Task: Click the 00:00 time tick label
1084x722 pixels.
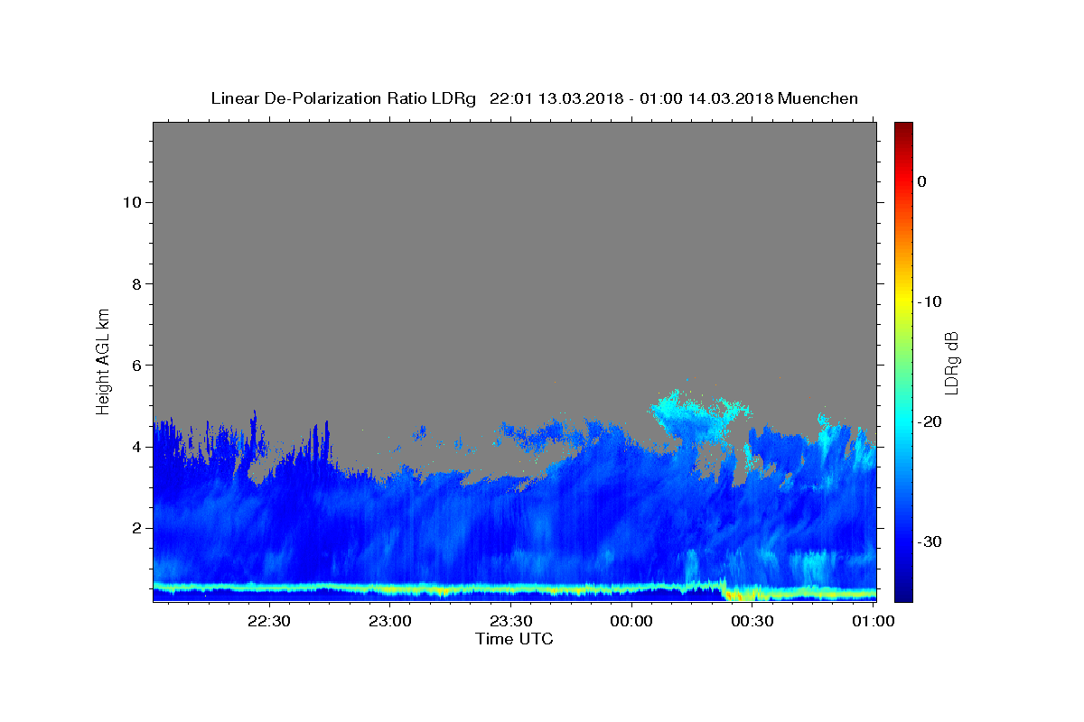Action: point(631,622)
